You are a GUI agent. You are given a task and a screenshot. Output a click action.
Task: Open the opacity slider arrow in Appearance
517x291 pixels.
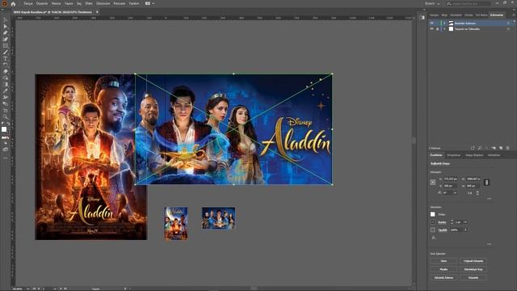click(465, 230)
